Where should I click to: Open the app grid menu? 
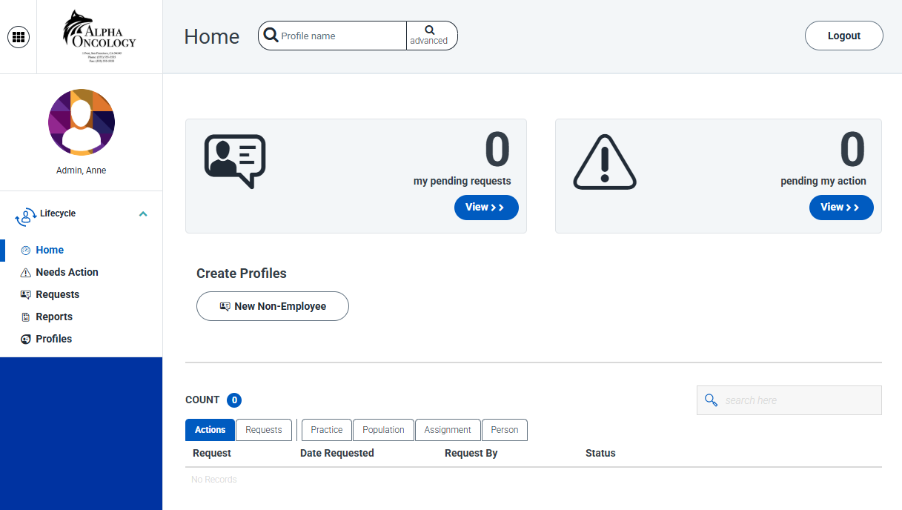click(x=19, y=36)
